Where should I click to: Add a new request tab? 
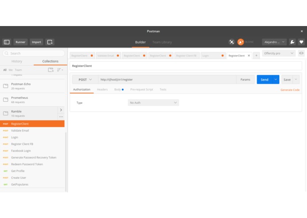click(x=256, y=56)
